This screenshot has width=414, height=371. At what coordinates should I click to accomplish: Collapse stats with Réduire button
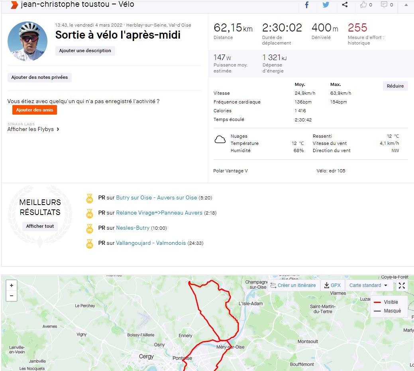tap(395, 86)
